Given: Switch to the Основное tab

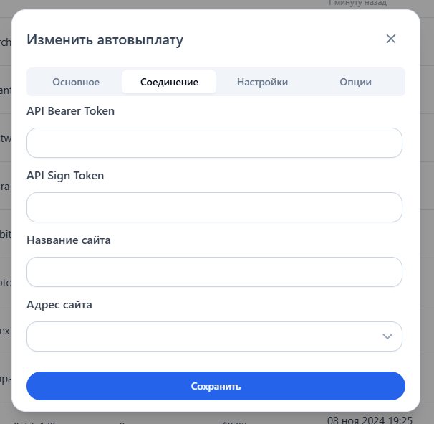Looking at the screenshot, I should tap(76, 82).
